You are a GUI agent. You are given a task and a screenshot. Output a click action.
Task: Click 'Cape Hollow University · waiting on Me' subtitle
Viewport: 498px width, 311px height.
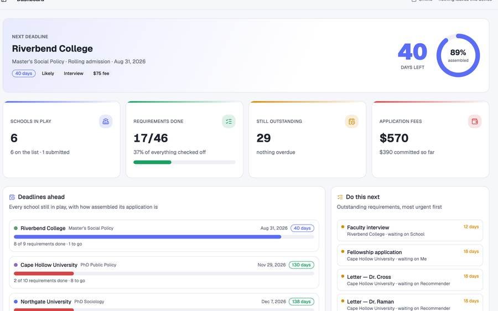click(387, 259)
